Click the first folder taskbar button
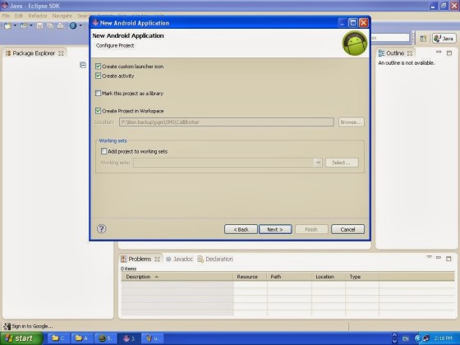 click(57, 338)
